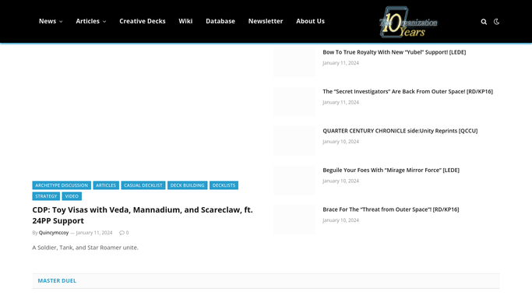Open the Master Duel section heading
This screenshot has width=532, height=299.
(57, 280)
